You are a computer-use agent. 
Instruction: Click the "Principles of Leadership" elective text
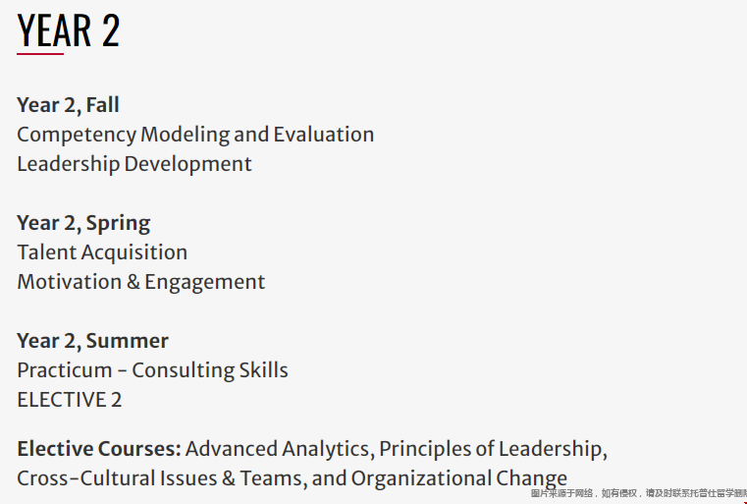click(x=491, y=449)
